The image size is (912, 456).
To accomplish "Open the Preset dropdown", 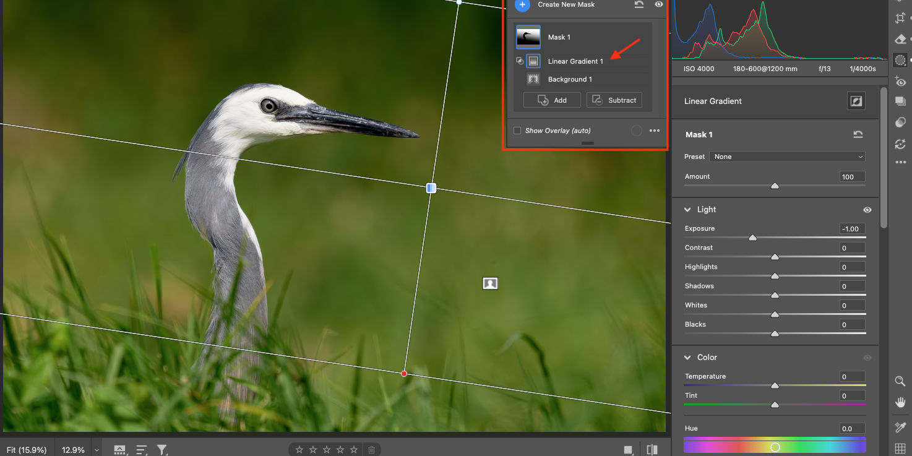I will 787,157.
